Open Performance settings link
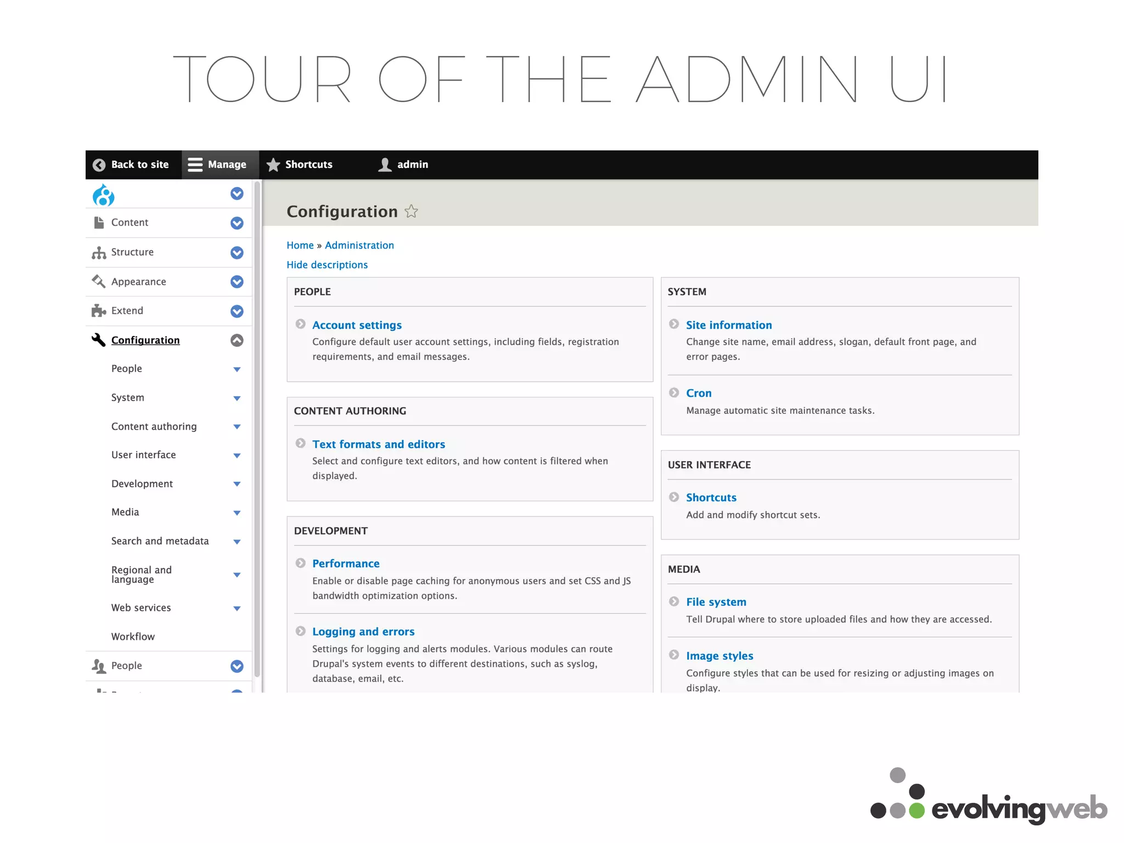 pos(346,564)
